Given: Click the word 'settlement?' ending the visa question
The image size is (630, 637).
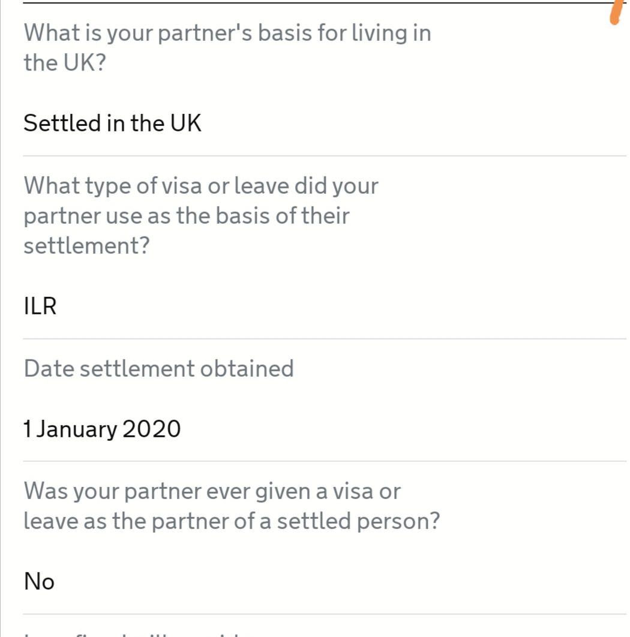Looking at the screenshot, I should point(86,245).
